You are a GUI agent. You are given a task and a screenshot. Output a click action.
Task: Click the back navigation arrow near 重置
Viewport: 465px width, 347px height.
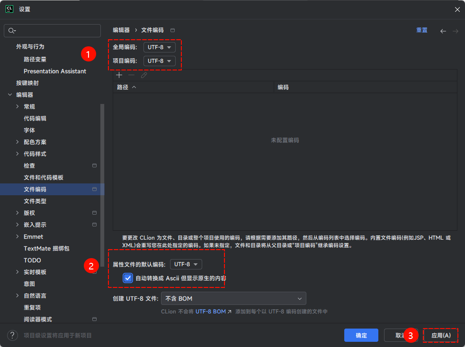(443, 30)
